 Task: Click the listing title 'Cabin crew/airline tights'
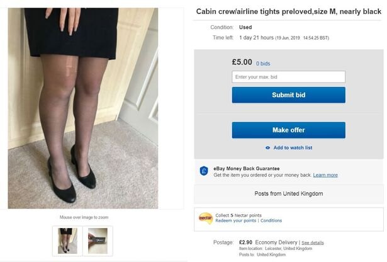tap(289, 11)
